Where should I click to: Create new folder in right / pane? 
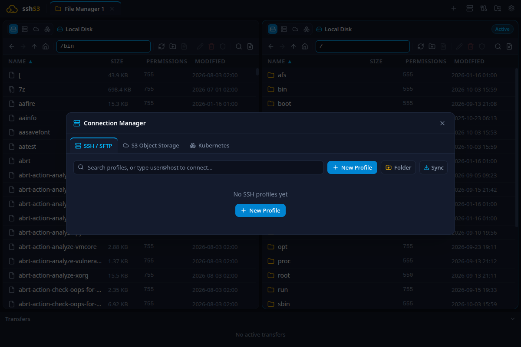[432, 46]
